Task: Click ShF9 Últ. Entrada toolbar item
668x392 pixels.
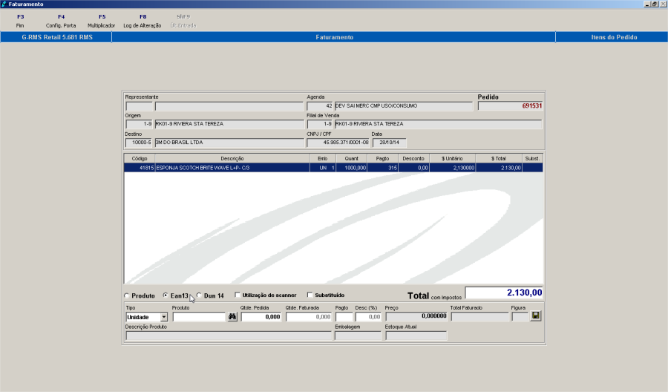Action: pyautogui.click(x=183, y=21)
